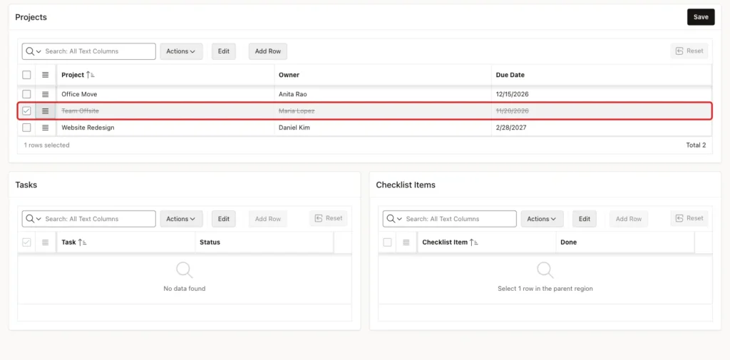Click Add Row in the Projects toolbar
Screen dimensions: 730x360
268,51
